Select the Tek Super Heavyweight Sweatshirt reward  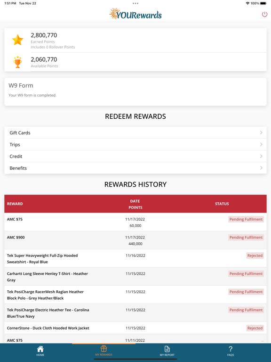[42, 259]
